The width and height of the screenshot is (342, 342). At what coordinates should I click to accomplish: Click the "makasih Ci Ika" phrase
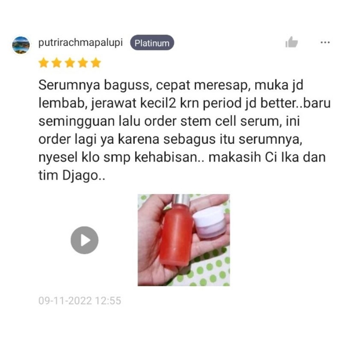[x=254, y=157]
